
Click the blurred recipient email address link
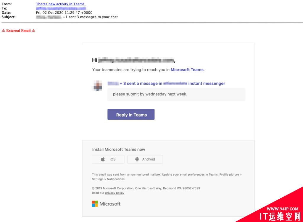pos(61,8)
